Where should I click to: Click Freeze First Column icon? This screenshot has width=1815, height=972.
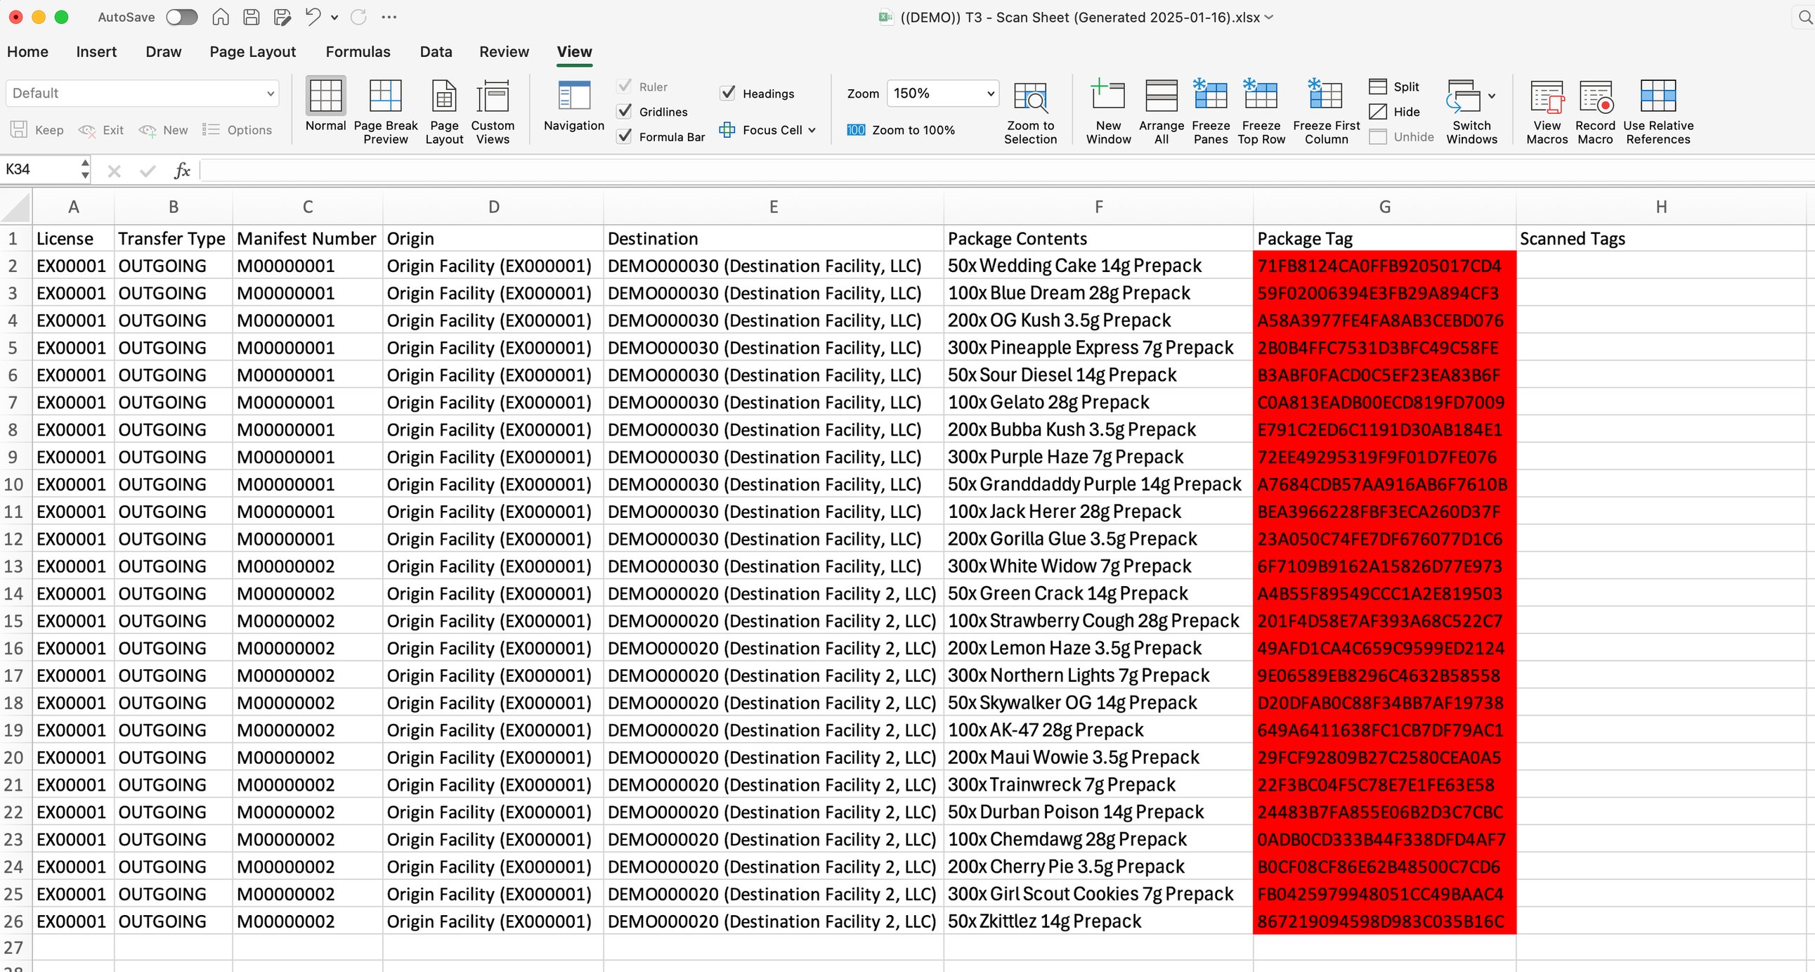click(x=1325, y=96)
